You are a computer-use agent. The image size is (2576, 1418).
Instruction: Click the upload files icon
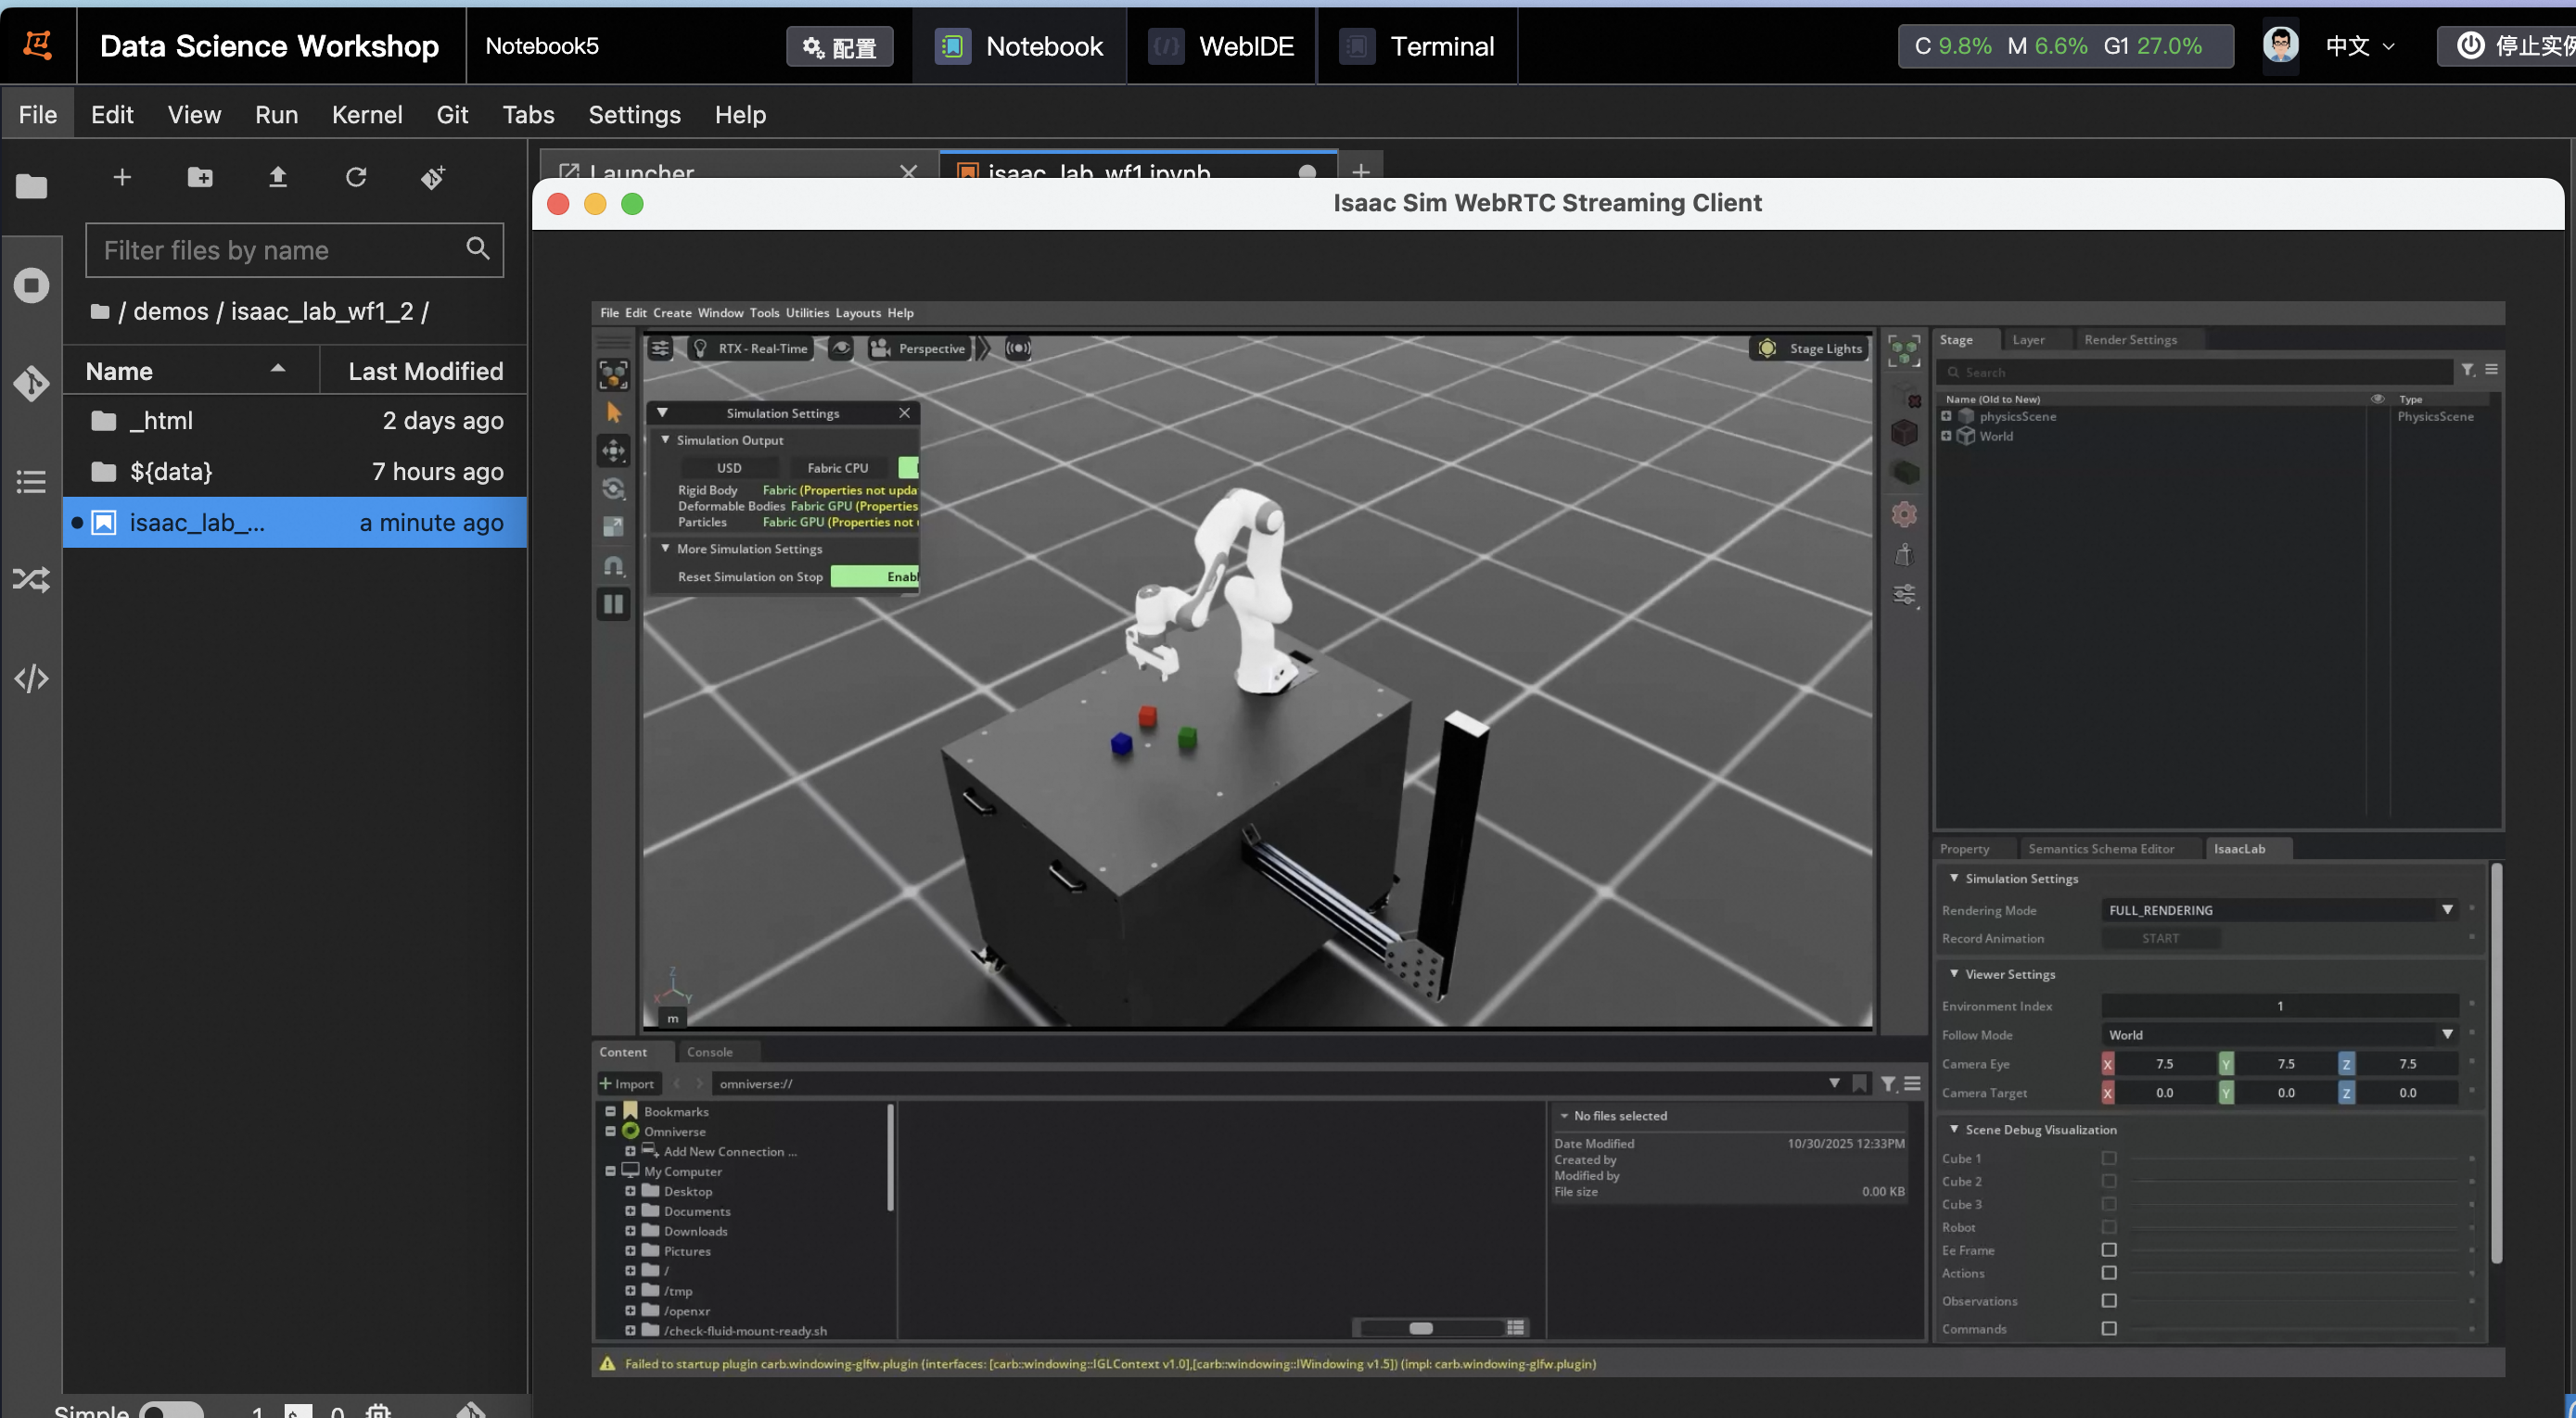point(278,178)
